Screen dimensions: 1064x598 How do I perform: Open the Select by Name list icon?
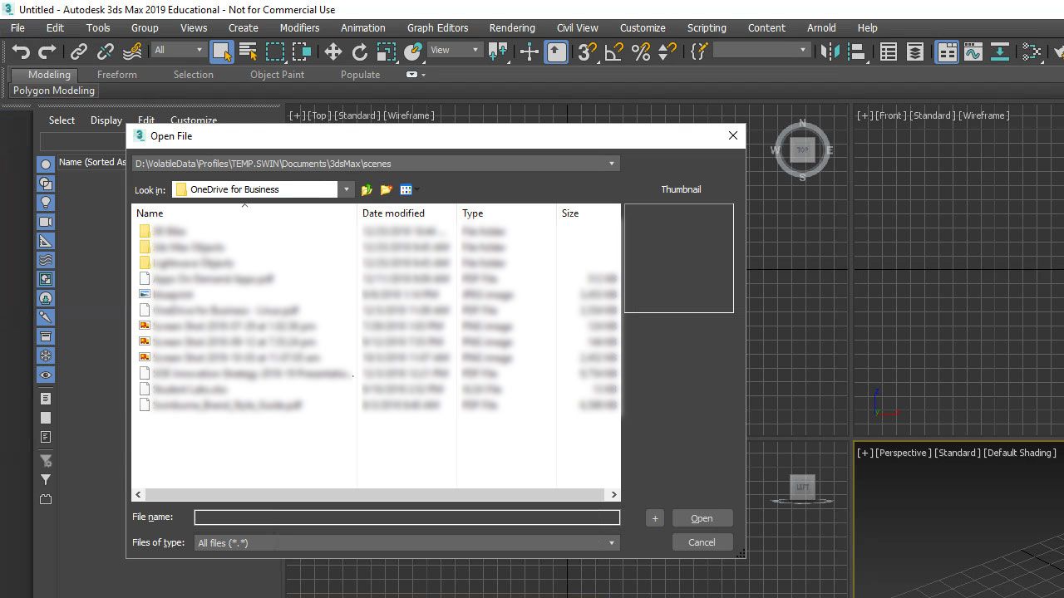[x=248, y=52]
